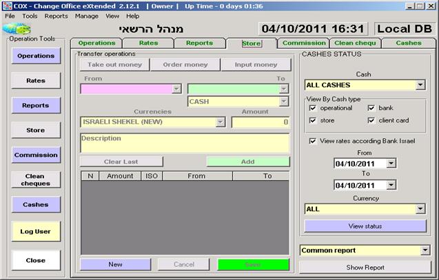Image resolution: width=439 pixels, height=280 pixels.
Task: Click the Description text field
Action: [x=184, y=142]
